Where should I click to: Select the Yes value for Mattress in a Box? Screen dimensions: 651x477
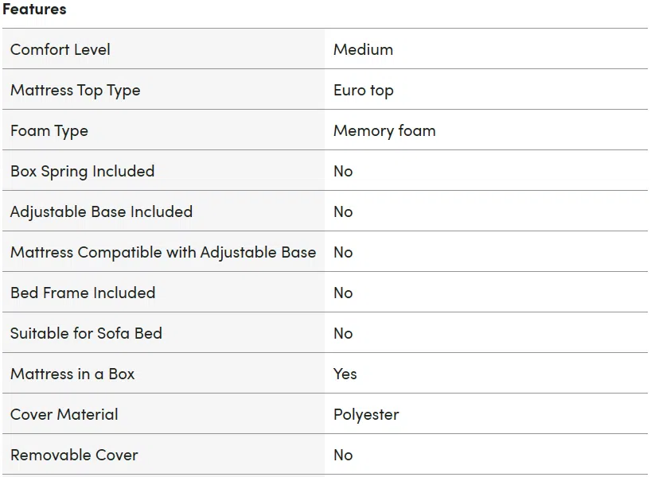(345, 374)
